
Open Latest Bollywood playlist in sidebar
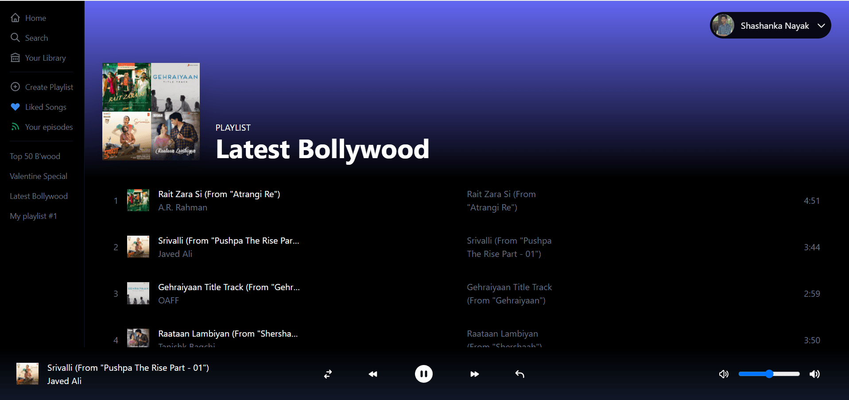pos(39,196)
